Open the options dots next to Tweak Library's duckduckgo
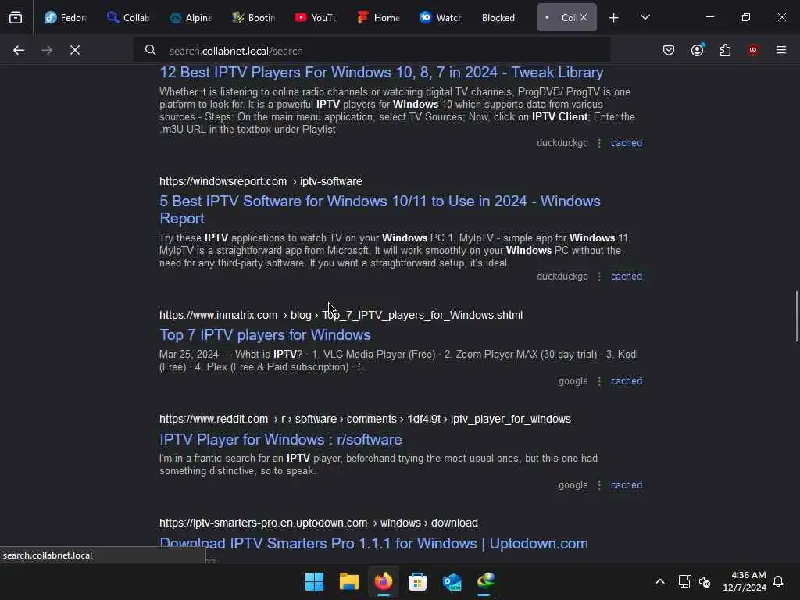 [599, 144]
